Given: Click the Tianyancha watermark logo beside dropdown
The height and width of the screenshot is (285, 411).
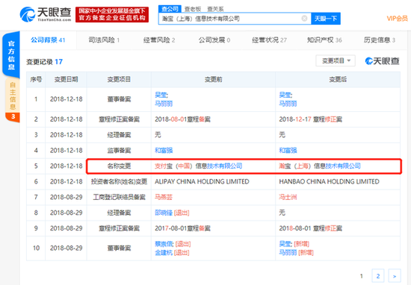Looking at the screenshot, I should (x=382, y=61).
